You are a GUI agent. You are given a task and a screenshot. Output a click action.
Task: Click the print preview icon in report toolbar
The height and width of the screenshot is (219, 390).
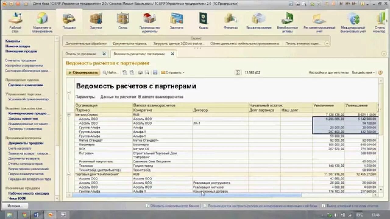147,72
